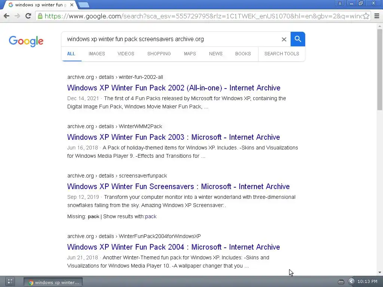Viewport: 383px width, 287px height.
Task: Click breadcrumb text WinterFunPack2004forWindowsXP
Action: [x=160, y=236]
